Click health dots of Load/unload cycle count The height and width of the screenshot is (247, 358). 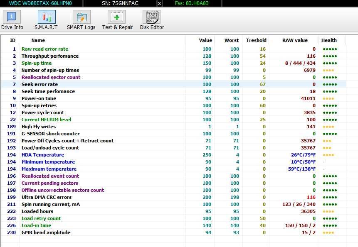point(327,148)
